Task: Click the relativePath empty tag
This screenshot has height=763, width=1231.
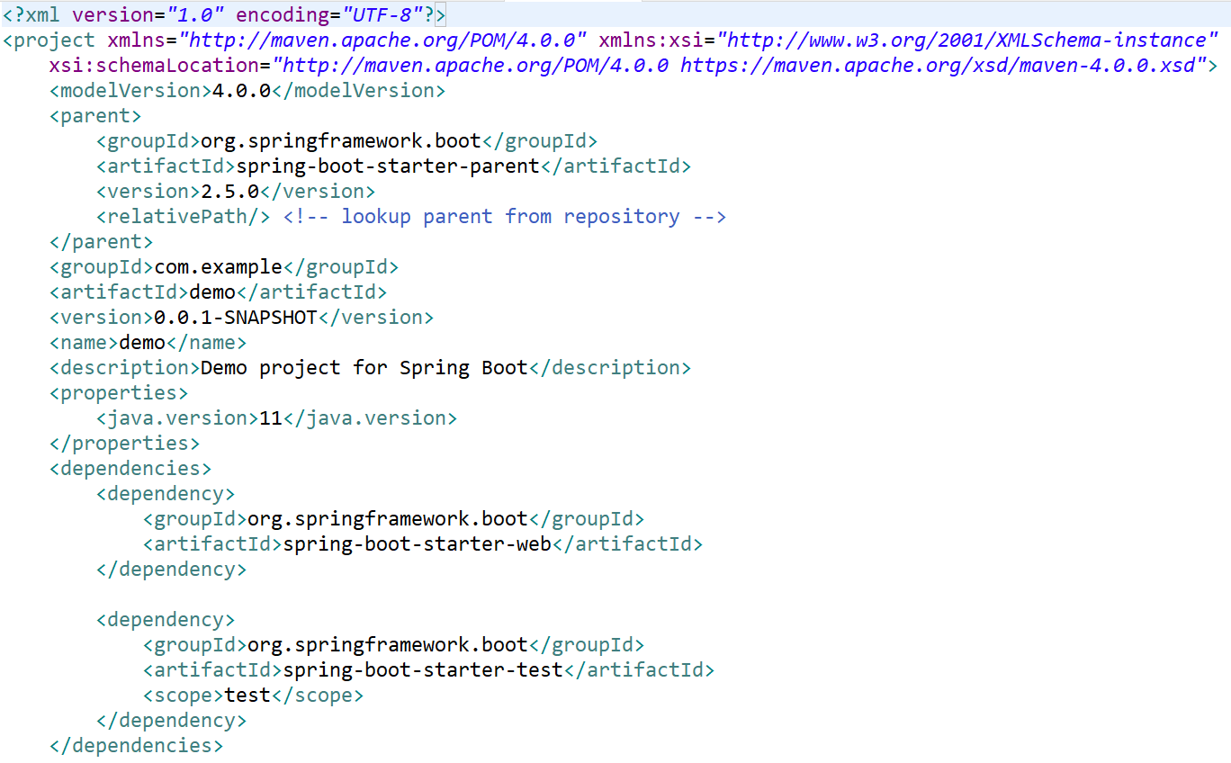Action: pos(184,216)
